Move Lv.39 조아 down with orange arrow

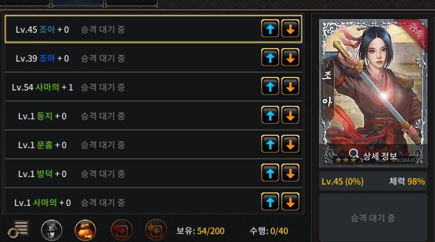tap(290, 58)
